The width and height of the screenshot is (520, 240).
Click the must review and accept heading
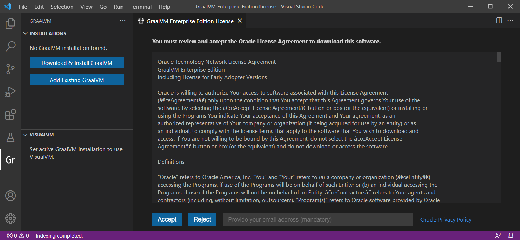coord(266,42)
